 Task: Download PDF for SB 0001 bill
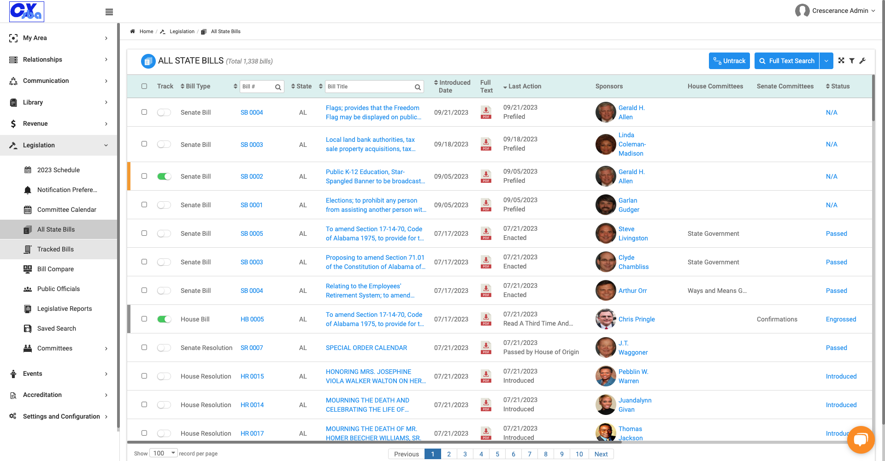coord(486,205)
